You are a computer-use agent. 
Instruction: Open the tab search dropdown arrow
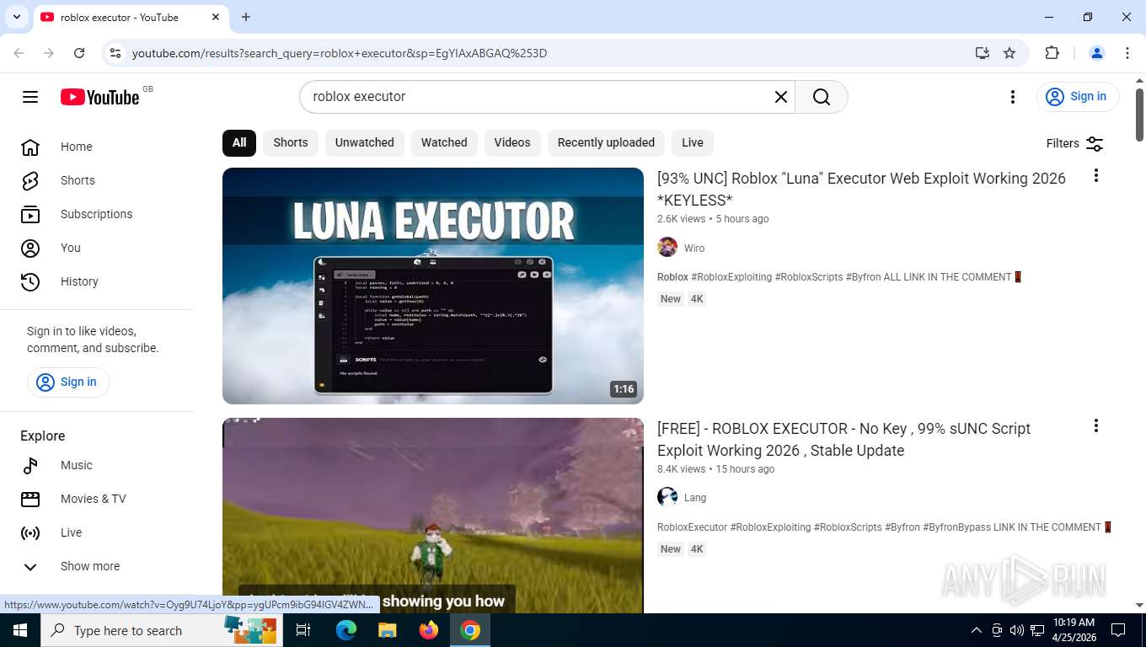point(16,17)
